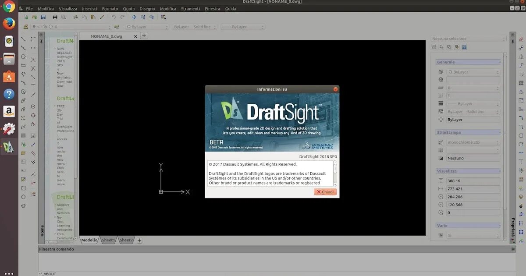Click the Paste clipboard icon
The height and width of the screenshot is (276, 526).
coord(93,17)
